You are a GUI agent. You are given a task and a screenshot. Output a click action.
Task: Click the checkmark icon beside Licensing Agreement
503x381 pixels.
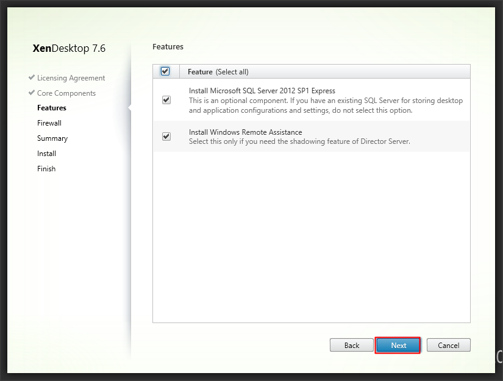[32, 78]
